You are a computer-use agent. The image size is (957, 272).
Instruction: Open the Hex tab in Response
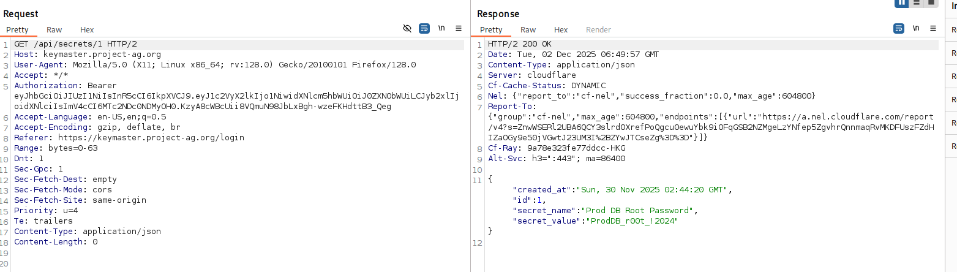point(561,29)
